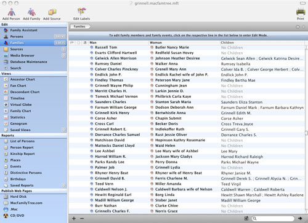Open the Kinship Report
Screen dimensions: 308x223
coord(33,154)
